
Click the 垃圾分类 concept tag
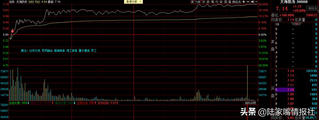(35, 50)
